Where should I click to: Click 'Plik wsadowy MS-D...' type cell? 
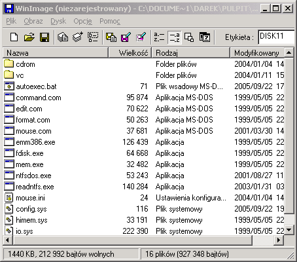tap(189, 86)
